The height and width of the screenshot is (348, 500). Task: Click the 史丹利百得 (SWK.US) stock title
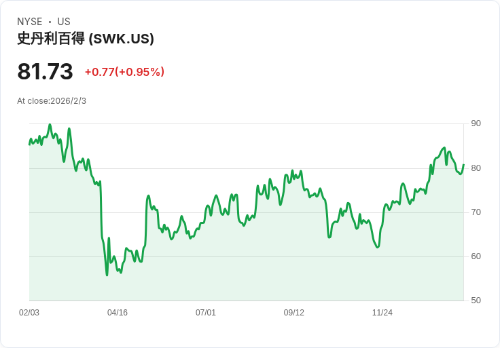click(x=86, y=39)
